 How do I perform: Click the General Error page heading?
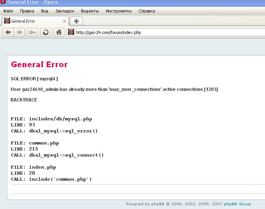click(39, 65)
